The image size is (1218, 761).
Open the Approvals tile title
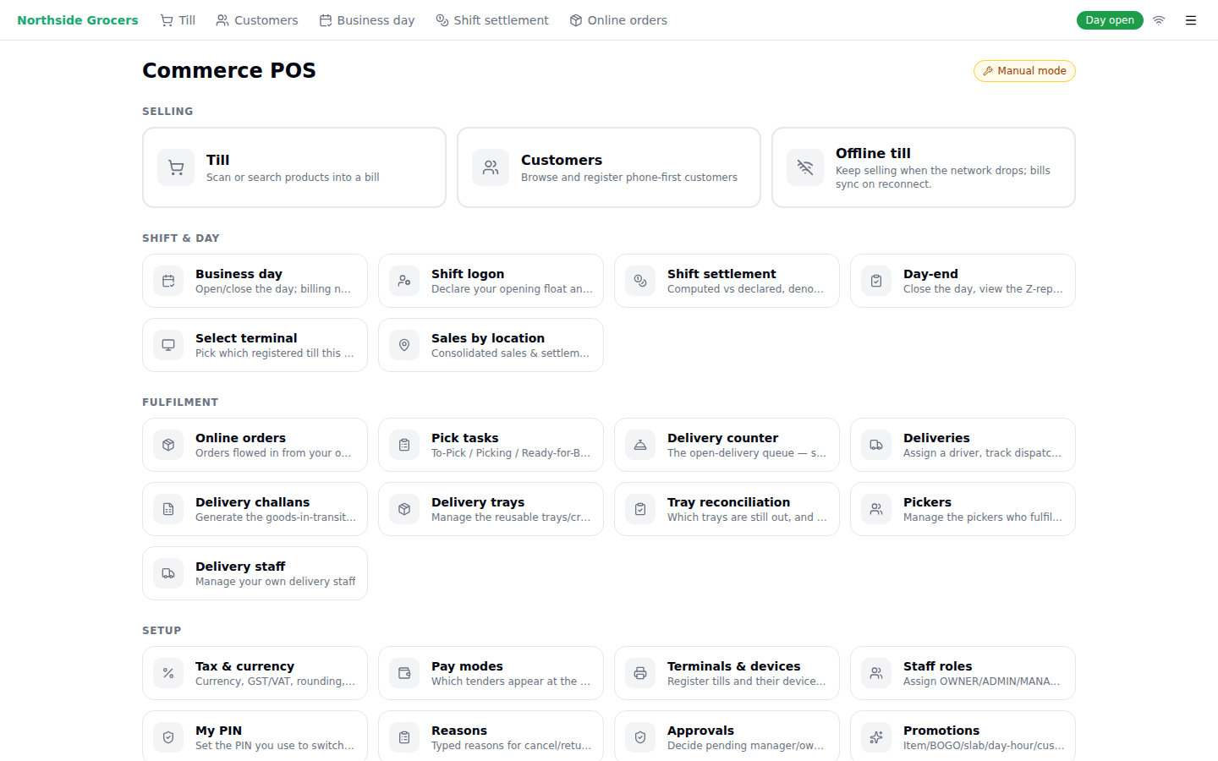tap(700, 731)
